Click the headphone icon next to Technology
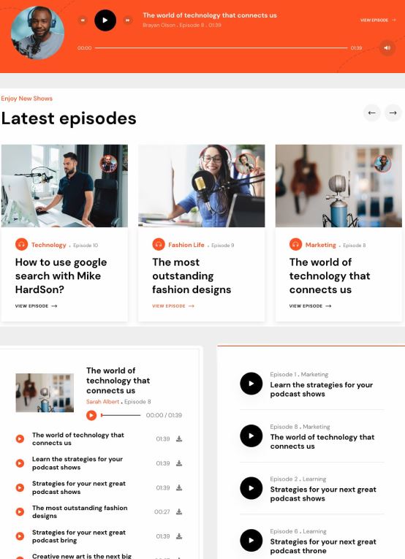The image size is (405, 559). pos(21,245)
